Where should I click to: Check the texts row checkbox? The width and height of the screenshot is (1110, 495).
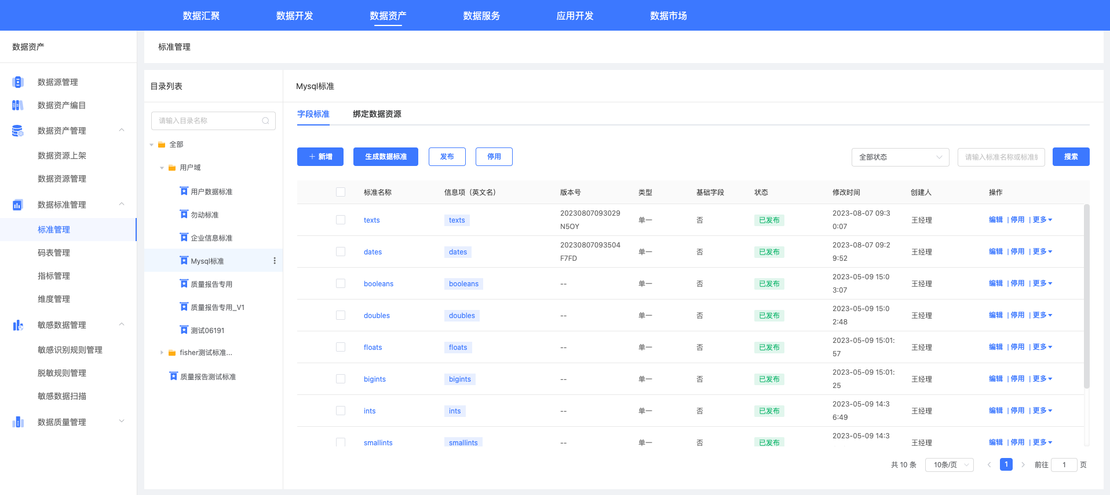point(341,220)
